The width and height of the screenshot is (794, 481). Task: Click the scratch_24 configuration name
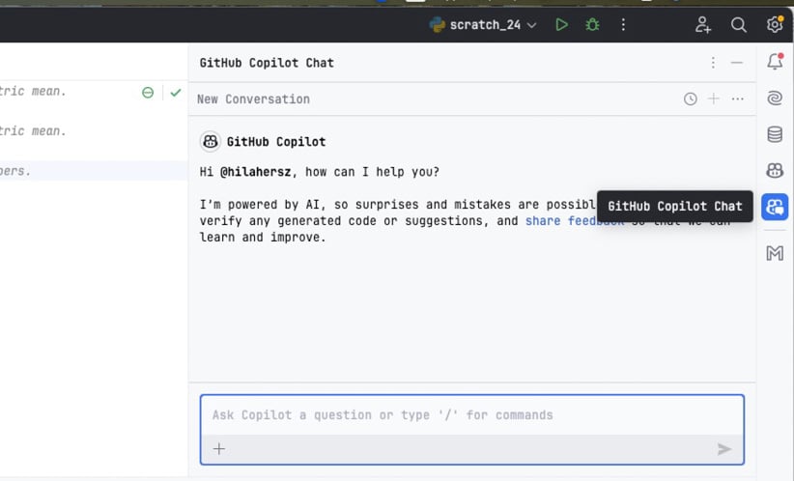(485, 25)
